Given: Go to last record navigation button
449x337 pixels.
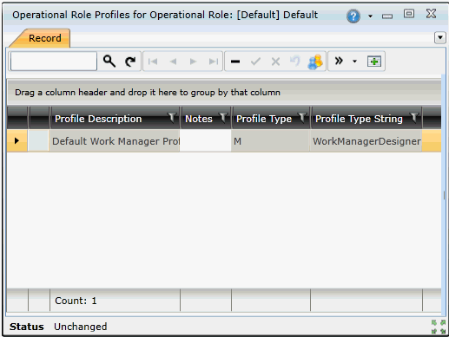Looking at the screenshot, I should pos(214,62).
